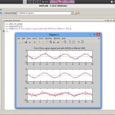Click the top subplot axes
The image size is (115, 115).
pyautogui.click(x=60, y=57)
